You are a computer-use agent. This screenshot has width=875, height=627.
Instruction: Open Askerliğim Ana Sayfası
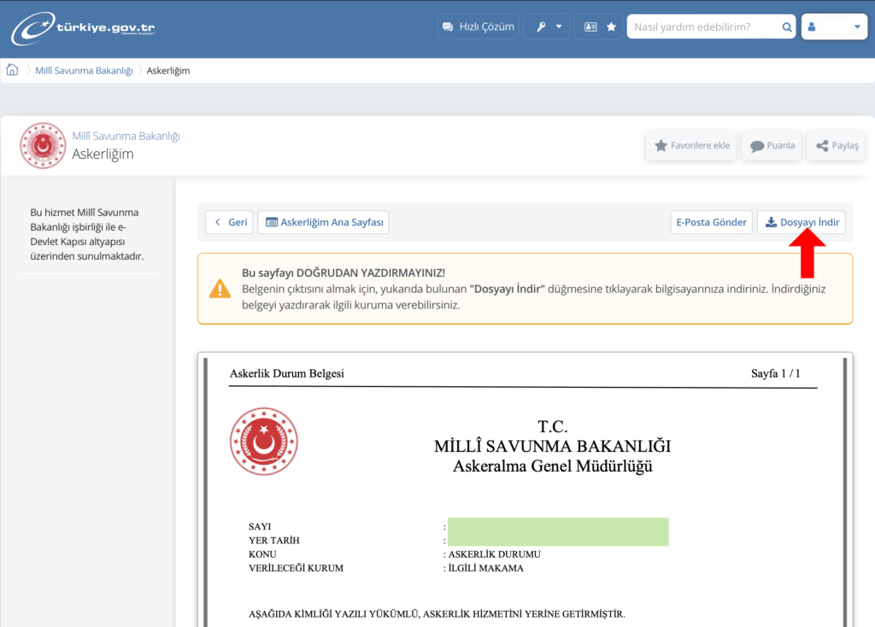tap(323, 222)
